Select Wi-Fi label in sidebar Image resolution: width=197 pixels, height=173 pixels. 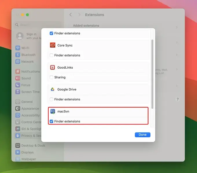coord(25,48)
